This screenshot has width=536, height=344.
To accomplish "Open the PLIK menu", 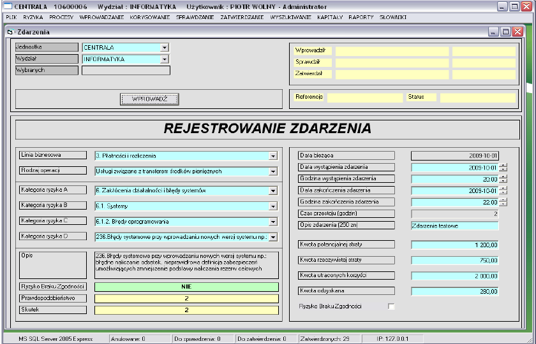I will click(11, 17).
